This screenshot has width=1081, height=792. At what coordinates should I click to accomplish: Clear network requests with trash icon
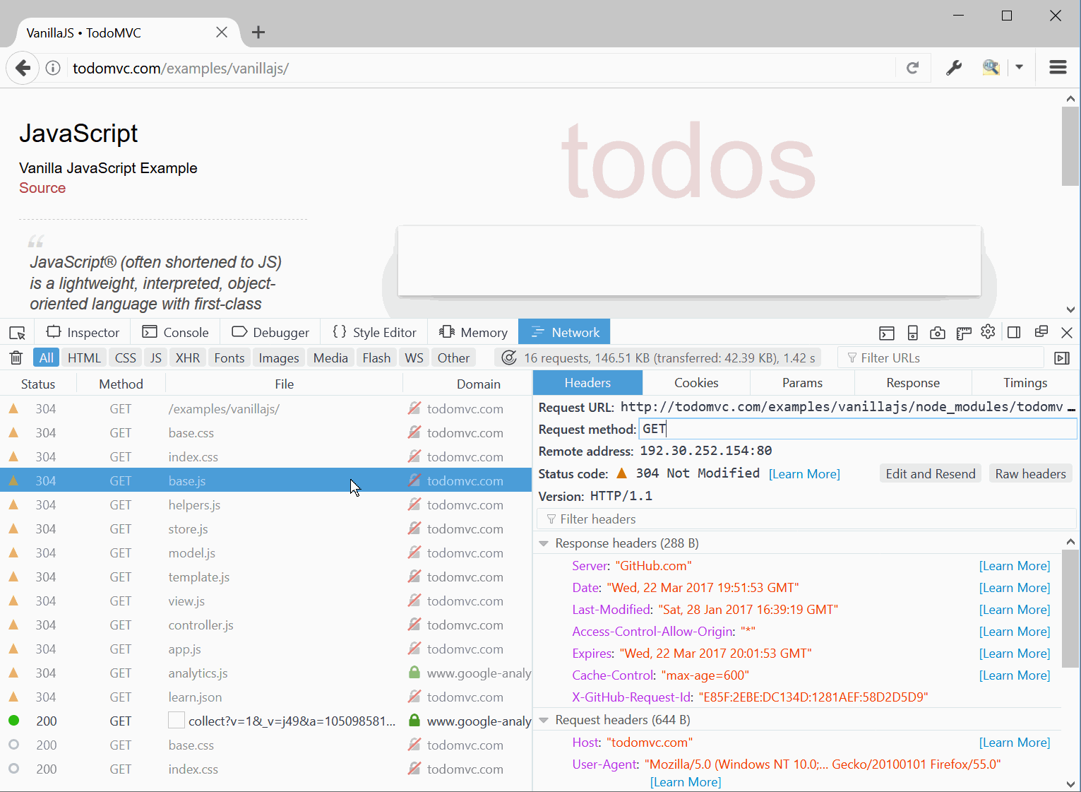click(x=16, y=357)
